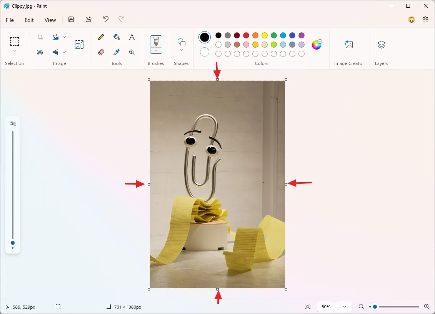Image resolution: width=435 pixels, height=314 pixels.
Task: Select the Fill with color tool
Action: tap(116, 37)
